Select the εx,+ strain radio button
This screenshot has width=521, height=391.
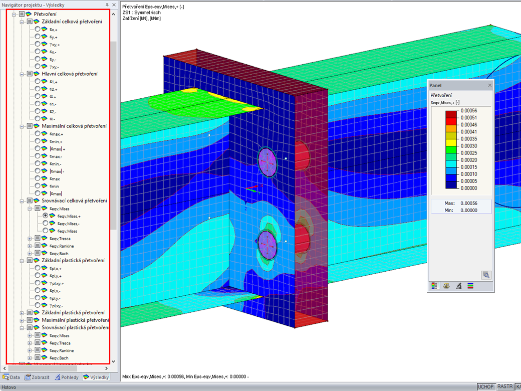[38, 29]
